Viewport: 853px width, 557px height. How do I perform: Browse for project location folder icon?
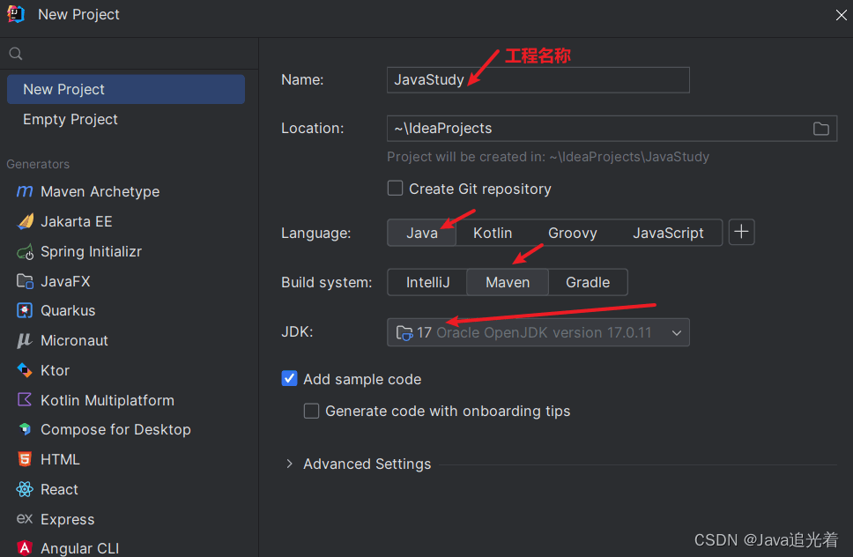[820, 129]
